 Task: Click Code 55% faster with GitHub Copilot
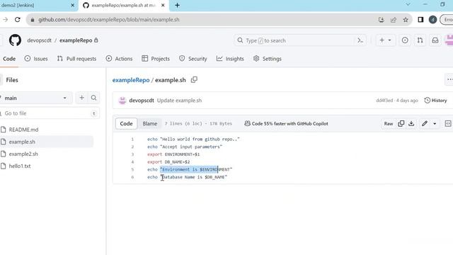tap(286, 123)
